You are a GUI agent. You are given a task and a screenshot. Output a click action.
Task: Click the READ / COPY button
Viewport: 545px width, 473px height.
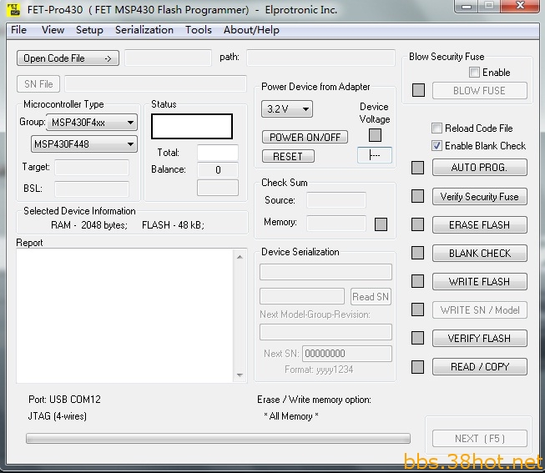coord(480,367)
